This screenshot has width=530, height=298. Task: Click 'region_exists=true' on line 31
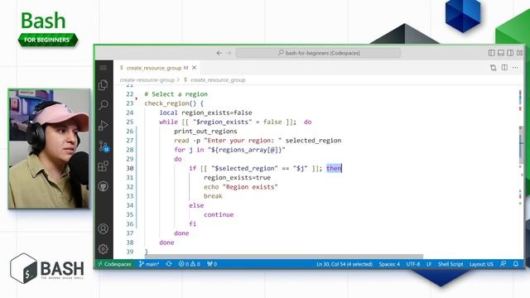tap(238, 177)
